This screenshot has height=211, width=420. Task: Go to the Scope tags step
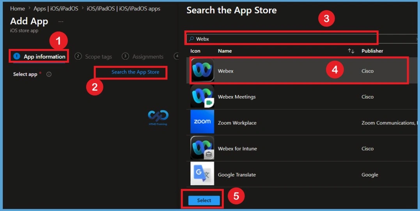click(x=93, y=56)
